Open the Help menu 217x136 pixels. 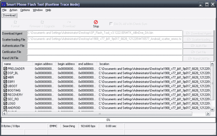[x=48, y=10]
